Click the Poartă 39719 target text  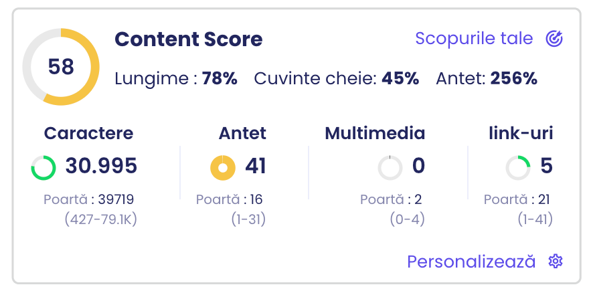coord(88,199)
